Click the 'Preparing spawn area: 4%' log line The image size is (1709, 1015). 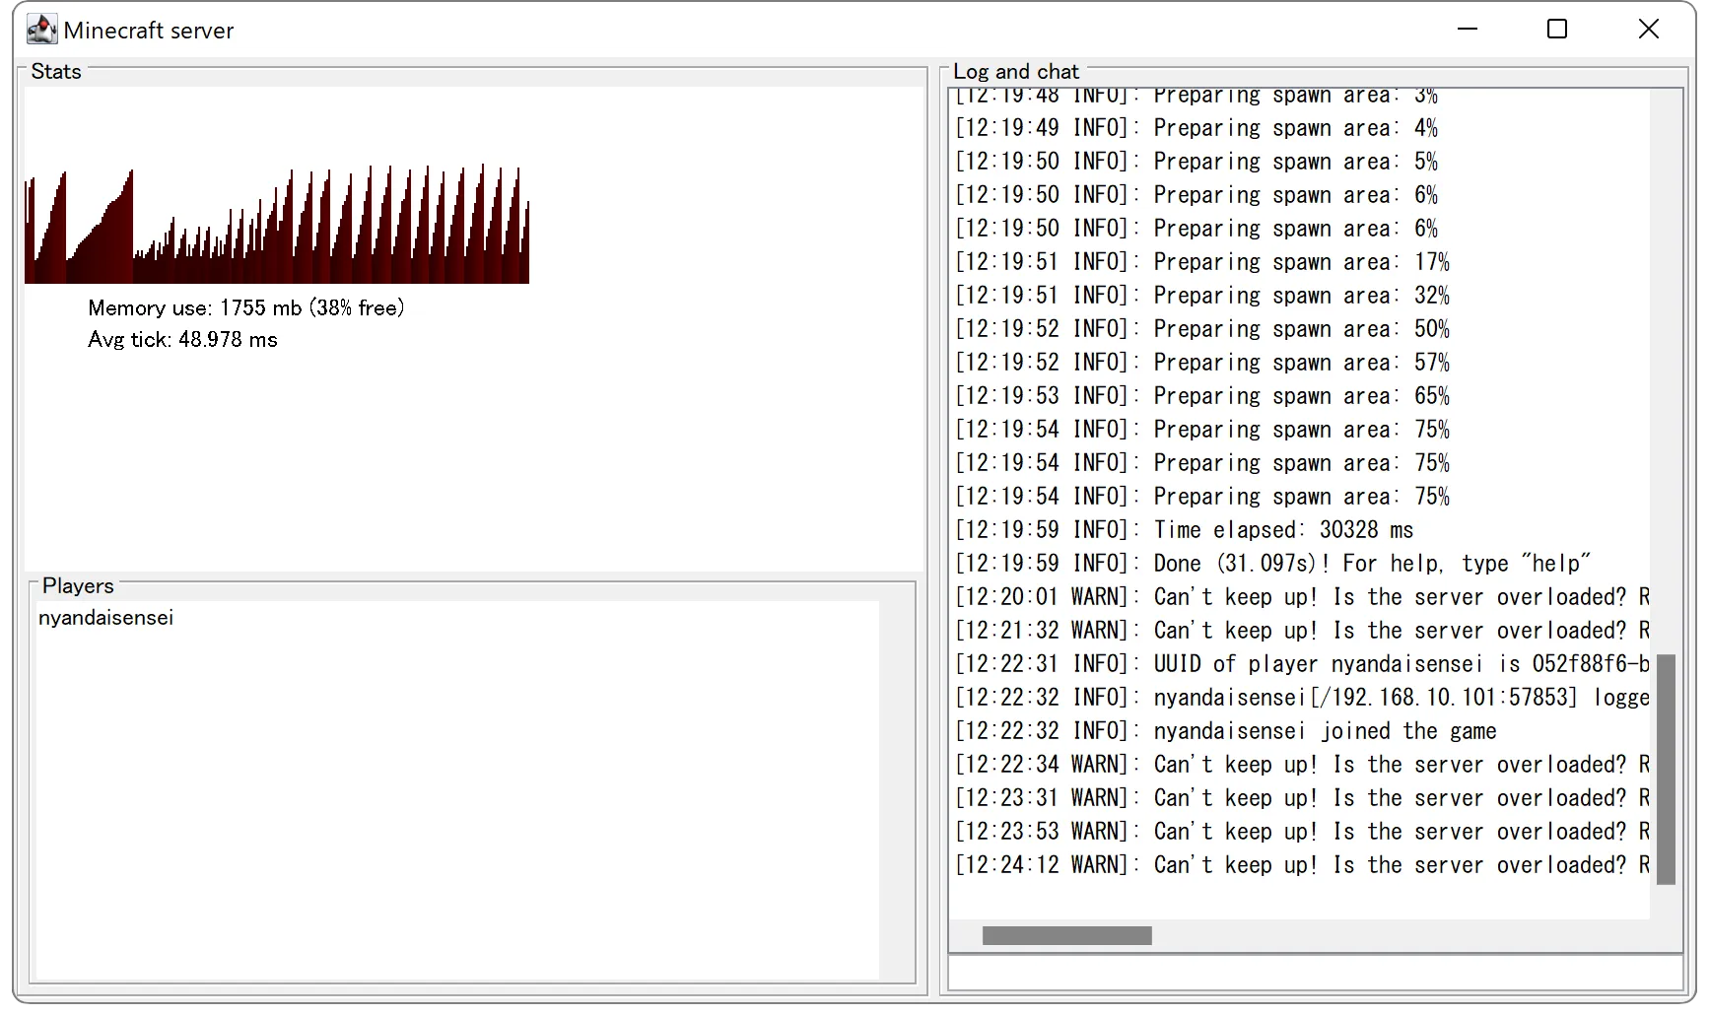1196,128
